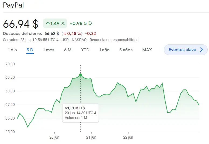Click the 68,00 y-axis label
Screen dimensions: 209x144
(x=10, y=91)
